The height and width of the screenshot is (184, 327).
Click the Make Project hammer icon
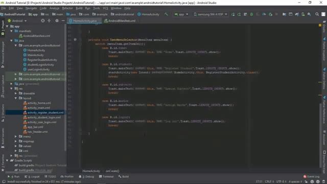[166, 14]
